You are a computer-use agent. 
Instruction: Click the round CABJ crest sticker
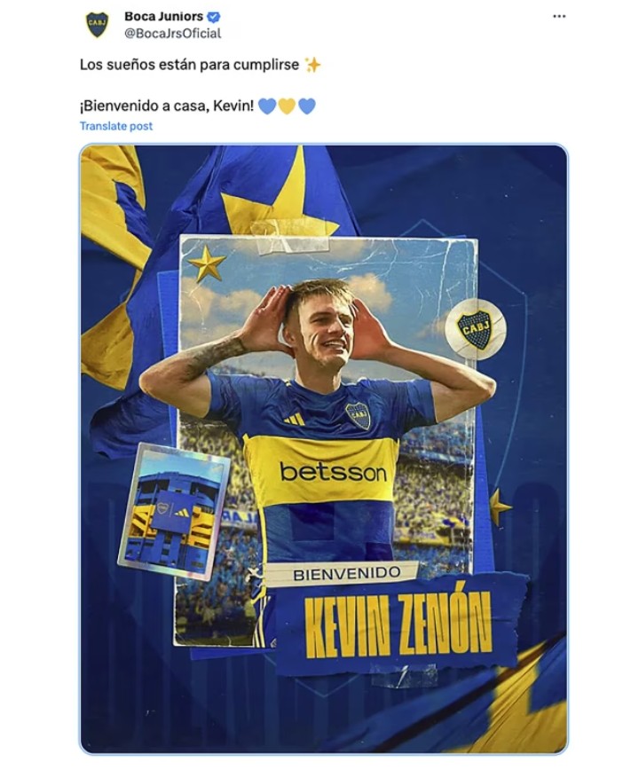[475, 329]
